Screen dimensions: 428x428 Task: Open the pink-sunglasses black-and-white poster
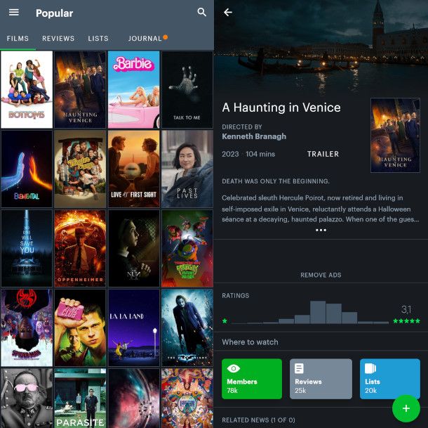27,398
